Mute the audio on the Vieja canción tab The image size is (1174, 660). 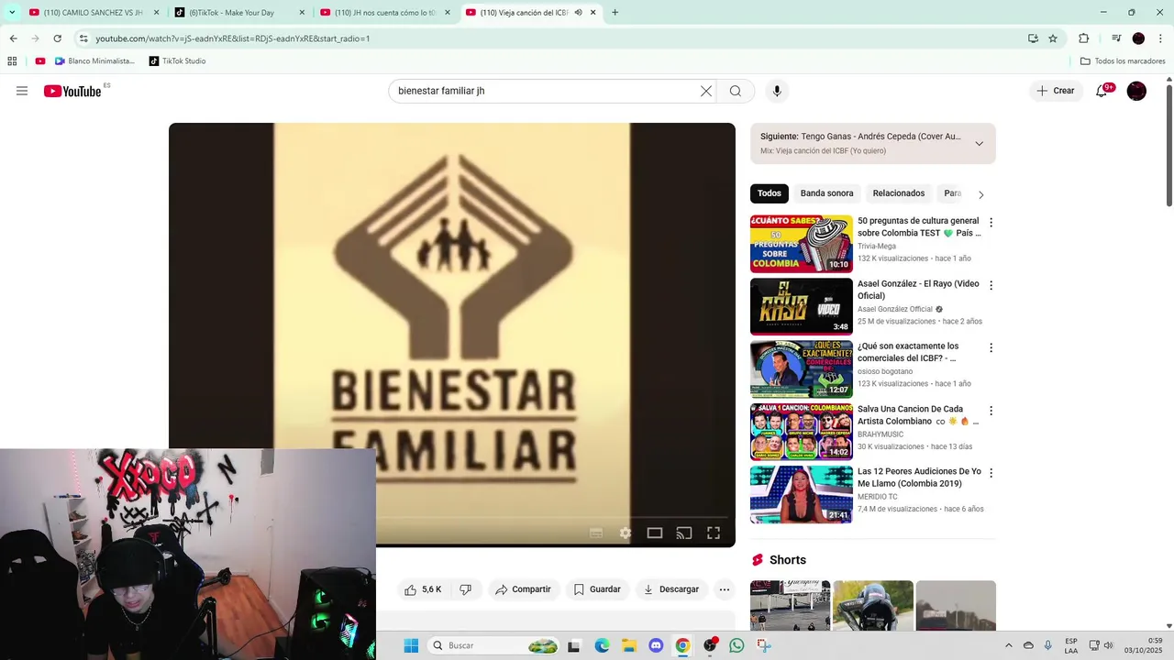[x=578, y=13]
